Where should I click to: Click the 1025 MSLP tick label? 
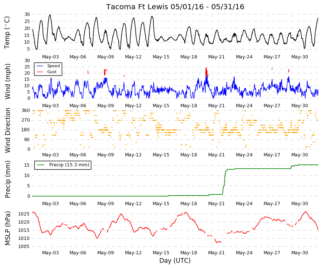(x=24, y=214)
